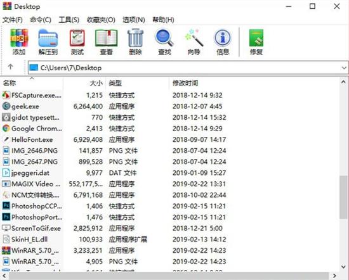
Task: Select the PhotoshopPort... file name
Action: (x=37, y=217)
